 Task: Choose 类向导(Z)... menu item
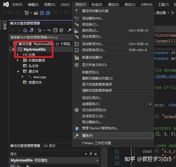point(113,30)
